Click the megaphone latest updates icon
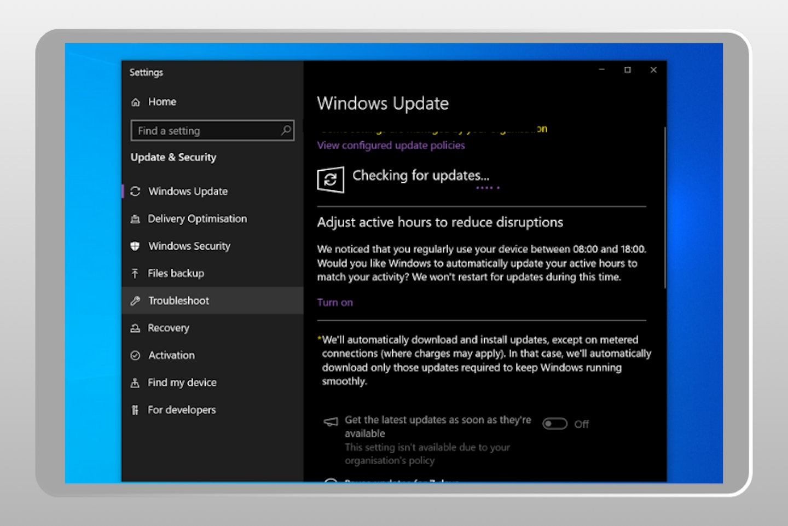The width and height of the screenshot is (788, 526). coord(331,421)
